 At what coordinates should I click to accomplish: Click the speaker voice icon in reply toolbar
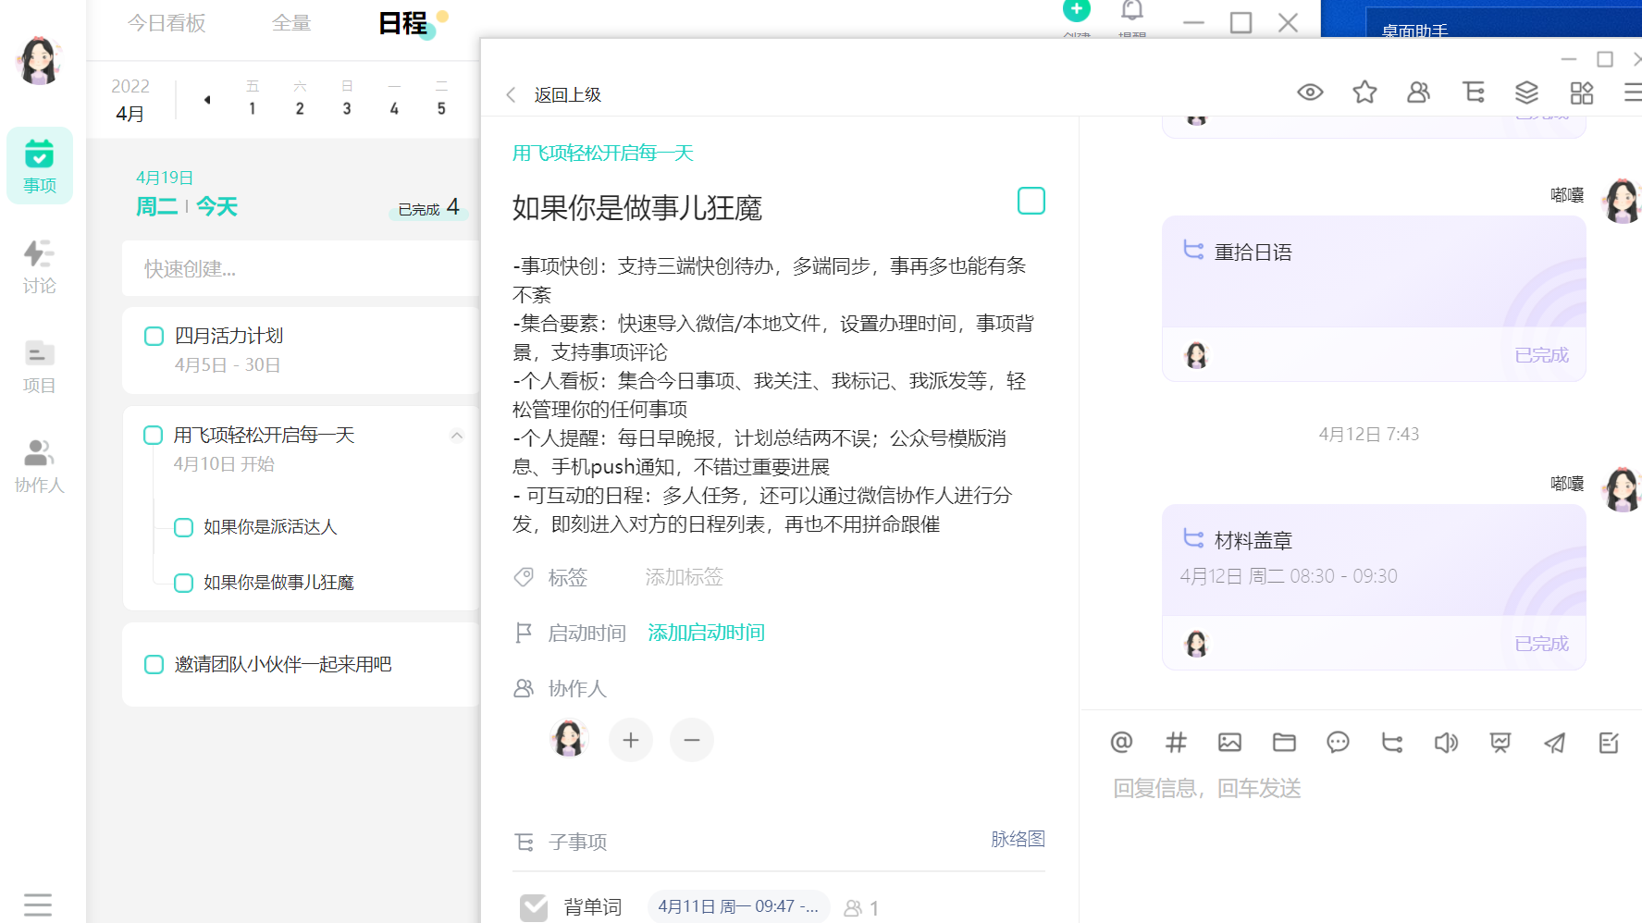click(x=1446, y=742)
